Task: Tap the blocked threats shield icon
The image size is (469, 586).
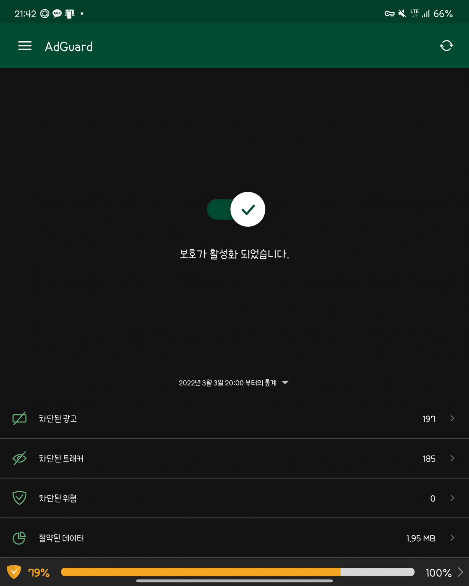Action: pos(19,498)
